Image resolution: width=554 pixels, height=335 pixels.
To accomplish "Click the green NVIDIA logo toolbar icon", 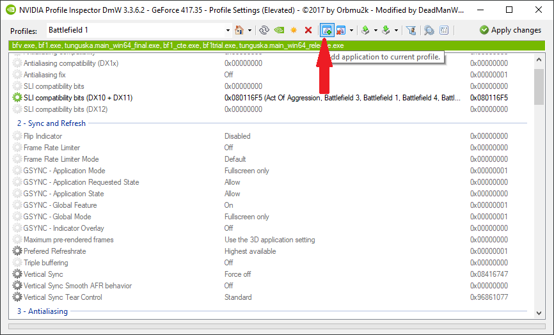I will pyautogui.click(x=279, y=30).
